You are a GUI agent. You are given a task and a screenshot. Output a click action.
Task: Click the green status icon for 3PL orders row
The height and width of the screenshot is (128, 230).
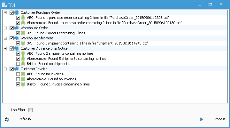(23, 33)
